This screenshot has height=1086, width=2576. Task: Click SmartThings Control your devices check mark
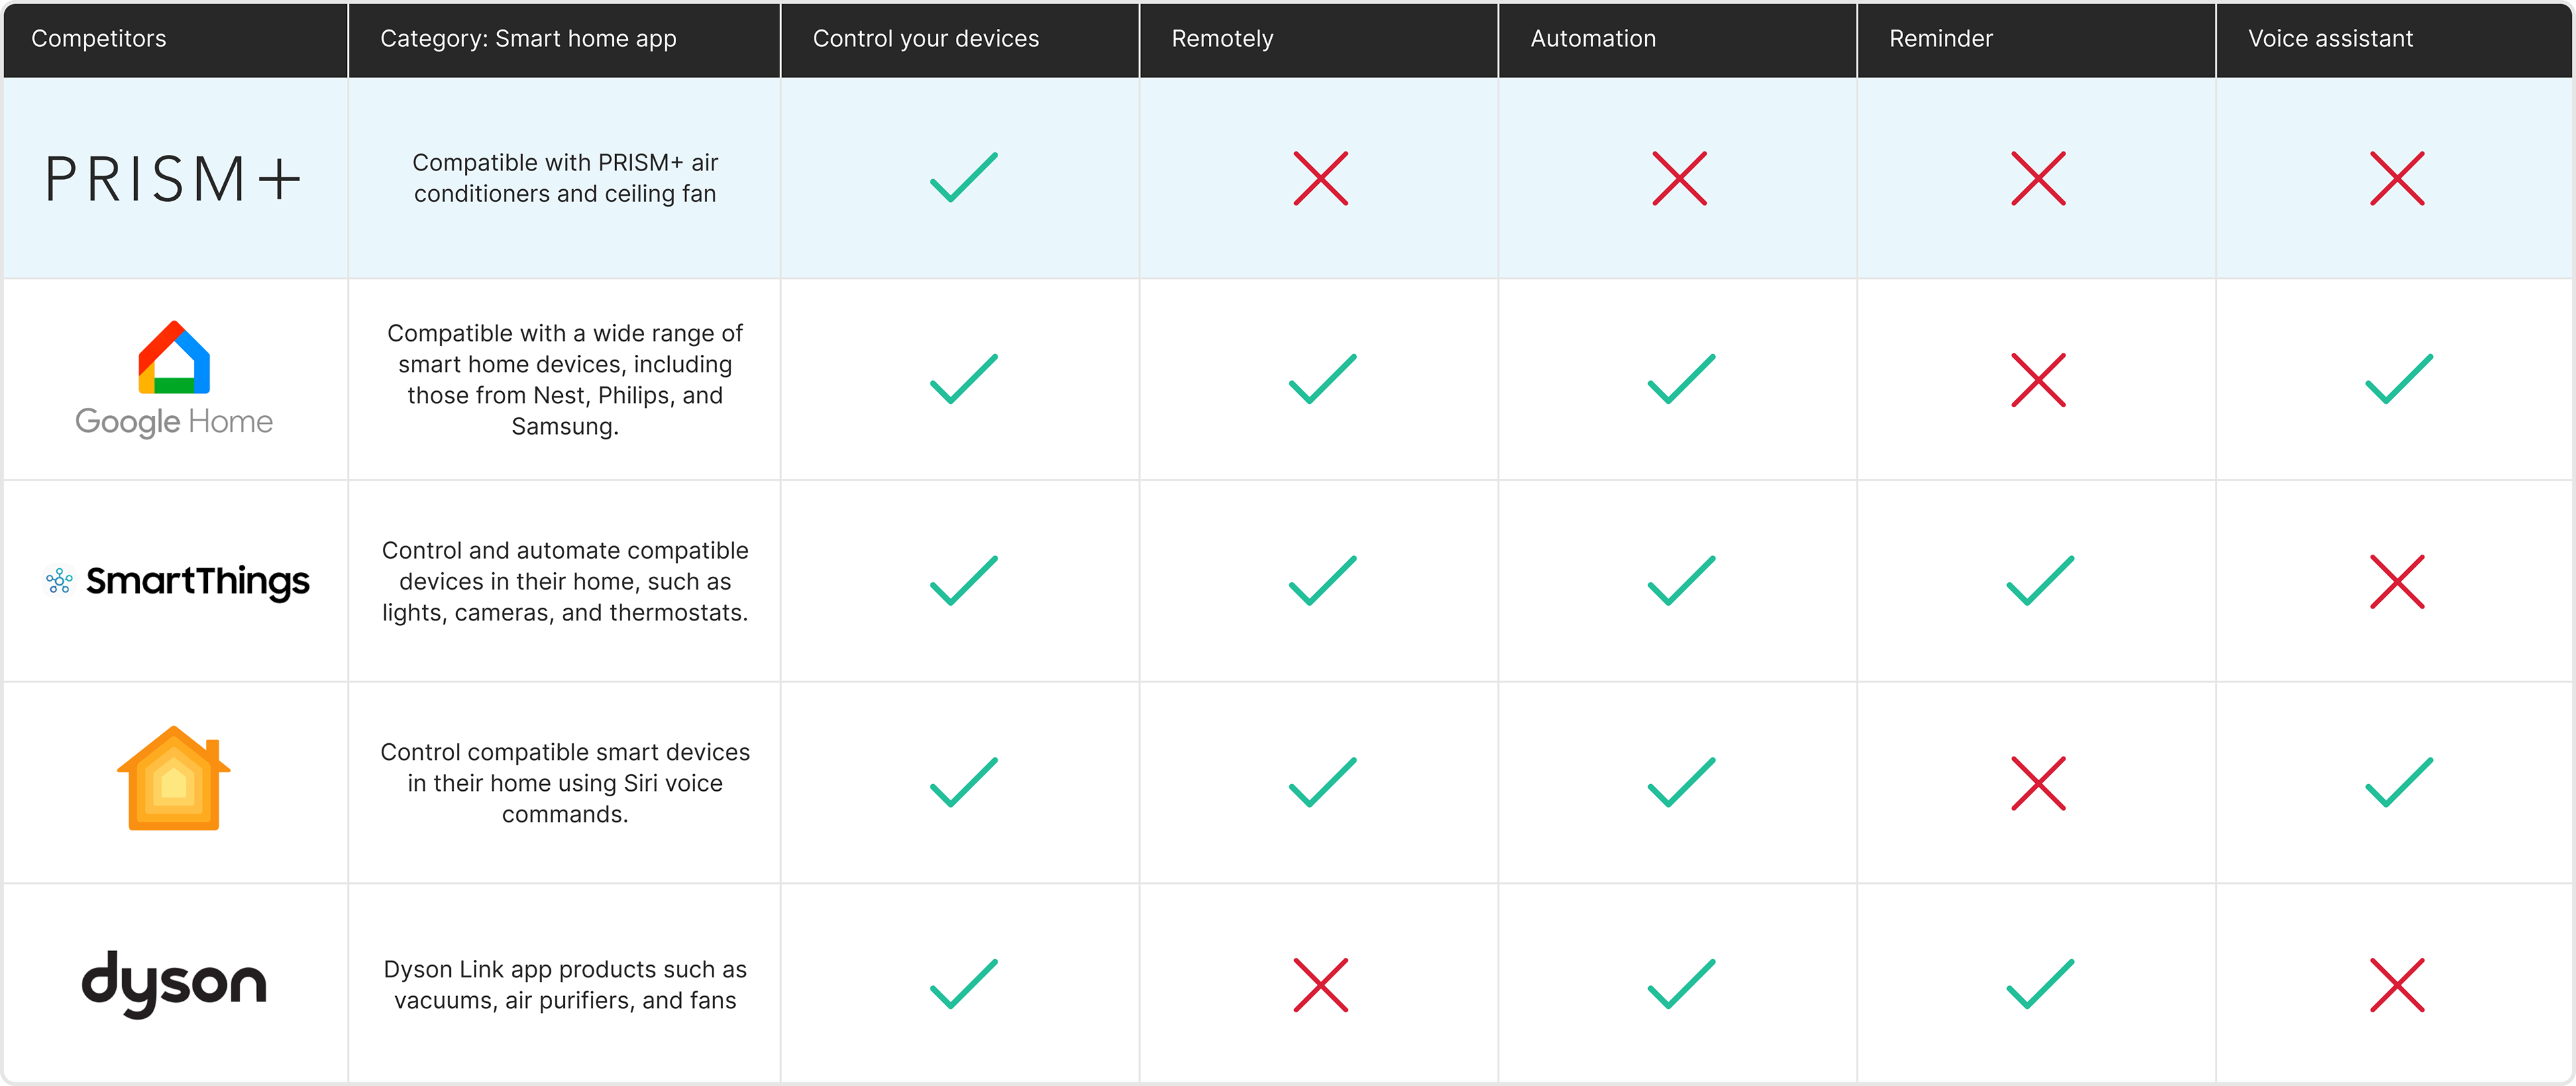click(964, 581)
